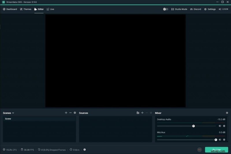The height and width of the screenshot is (154, 231).
Task: Add a new source with plus icon
Action: click(142, 113)
